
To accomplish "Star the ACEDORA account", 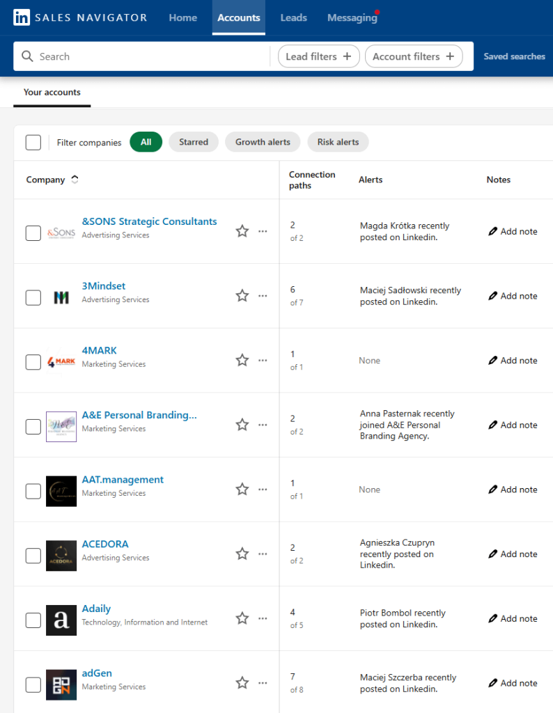I will point(242,554).
